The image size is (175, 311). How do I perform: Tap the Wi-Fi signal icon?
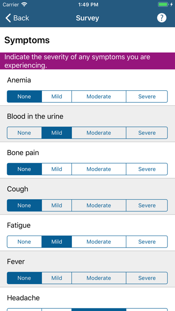[x=25, y=4]
